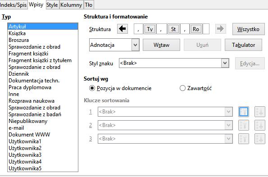Viewport: 268px width, 177px height.
Task: Select e-mail type entry
Action: [x=43, y=128]
